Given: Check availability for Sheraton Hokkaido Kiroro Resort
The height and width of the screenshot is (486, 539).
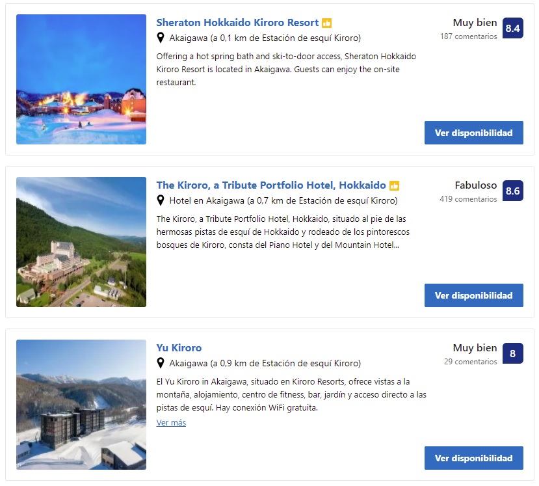Looking at the screenshot, I should (x=473, y=133).
